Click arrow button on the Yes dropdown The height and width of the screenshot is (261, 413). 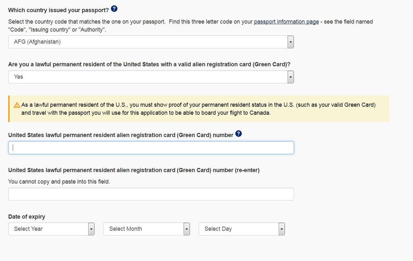[x=290, y=77]
